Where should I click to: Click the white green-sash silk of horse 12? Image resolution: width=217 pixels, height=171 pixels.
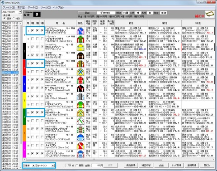coord(80,121)
